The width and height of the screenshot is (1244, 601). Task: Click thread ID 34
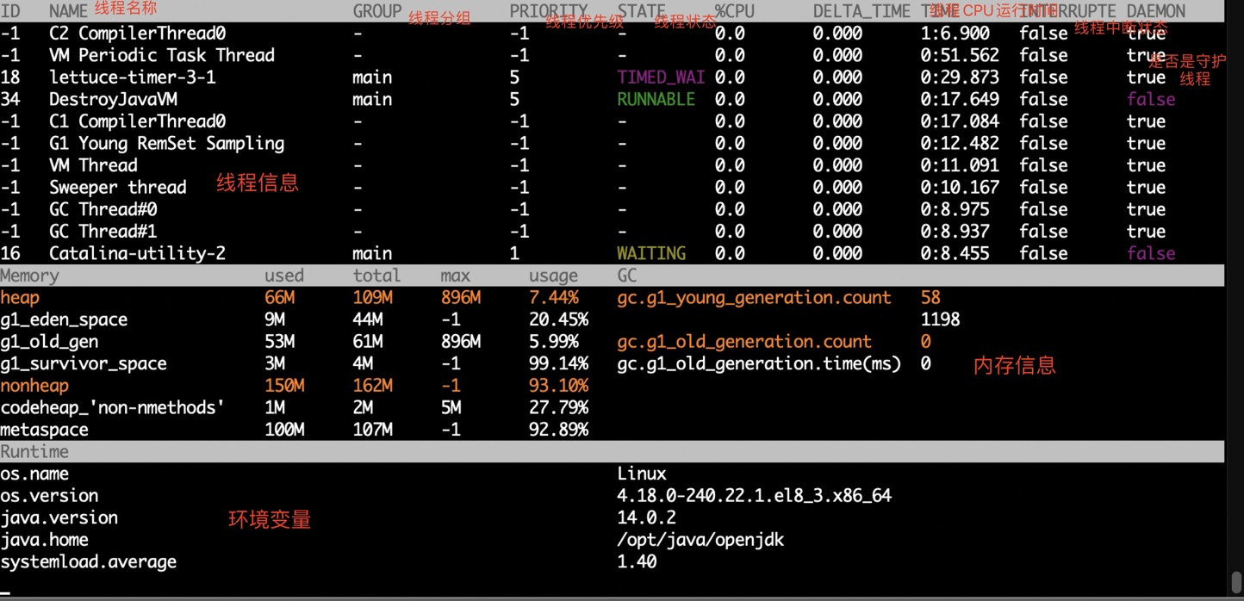click(9, 100)
